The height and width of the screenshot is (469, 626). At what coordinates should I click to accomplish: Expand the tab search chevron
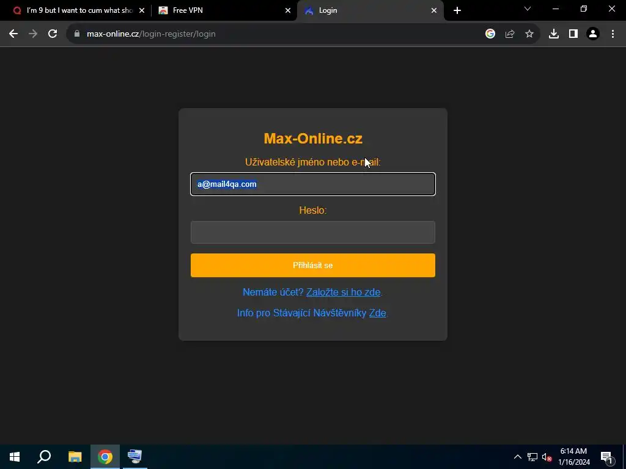pyautogui.click(x=528, y=9)
